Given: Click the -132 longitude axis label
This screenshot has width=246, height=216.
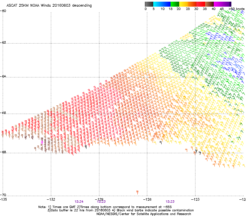Looking at the screenshot, I should [51, 199].
